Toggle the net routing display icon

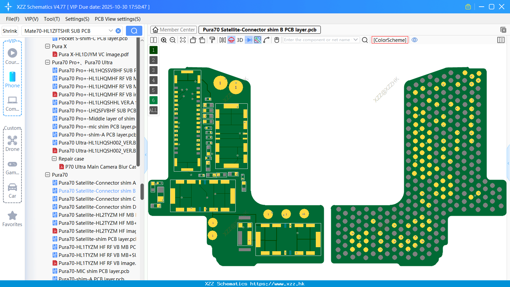point(258,40)
